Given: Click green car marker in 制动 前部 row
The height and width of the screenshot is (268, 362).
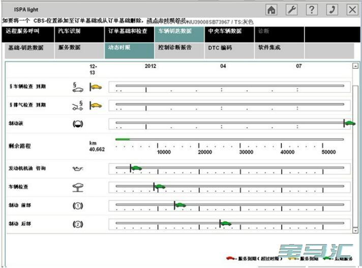Looking at the screenshot, I should coord(180,205).
